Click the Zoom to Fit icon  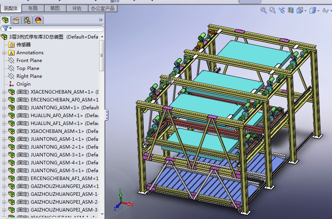(264, 10)
